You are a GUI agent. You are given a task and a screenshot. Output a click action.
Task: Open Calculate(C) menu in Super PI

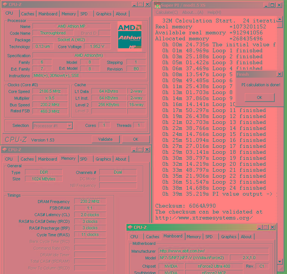(x=166, y=12)
